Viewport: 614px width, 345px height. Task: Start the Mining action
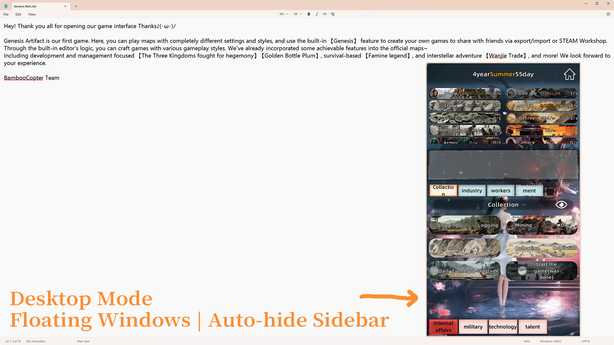click(541, 225)
